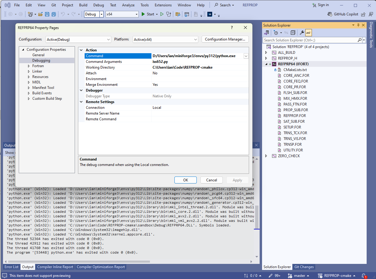Click the New Project toolbar icon
The image size is (376, 279).
[30, 14]
